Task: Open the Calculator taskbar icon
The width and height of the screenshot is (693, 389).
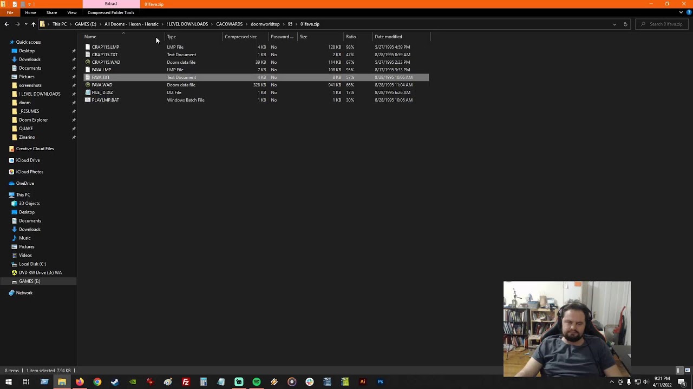Action: (204, 382)
